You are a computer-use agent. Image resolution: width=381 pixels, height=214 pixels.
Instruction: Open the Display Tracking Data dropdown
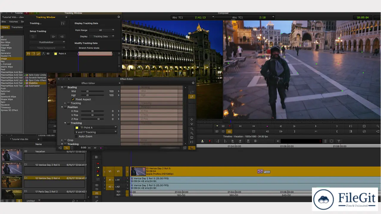(x=102, y=36)
